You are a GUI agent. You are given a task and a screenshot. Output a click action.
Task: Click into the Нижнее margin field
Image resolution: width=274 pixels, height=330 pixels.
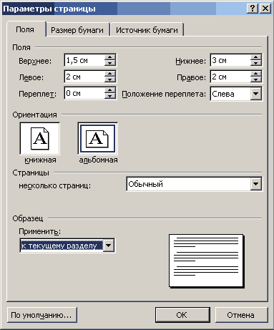(x=230, y=60)
